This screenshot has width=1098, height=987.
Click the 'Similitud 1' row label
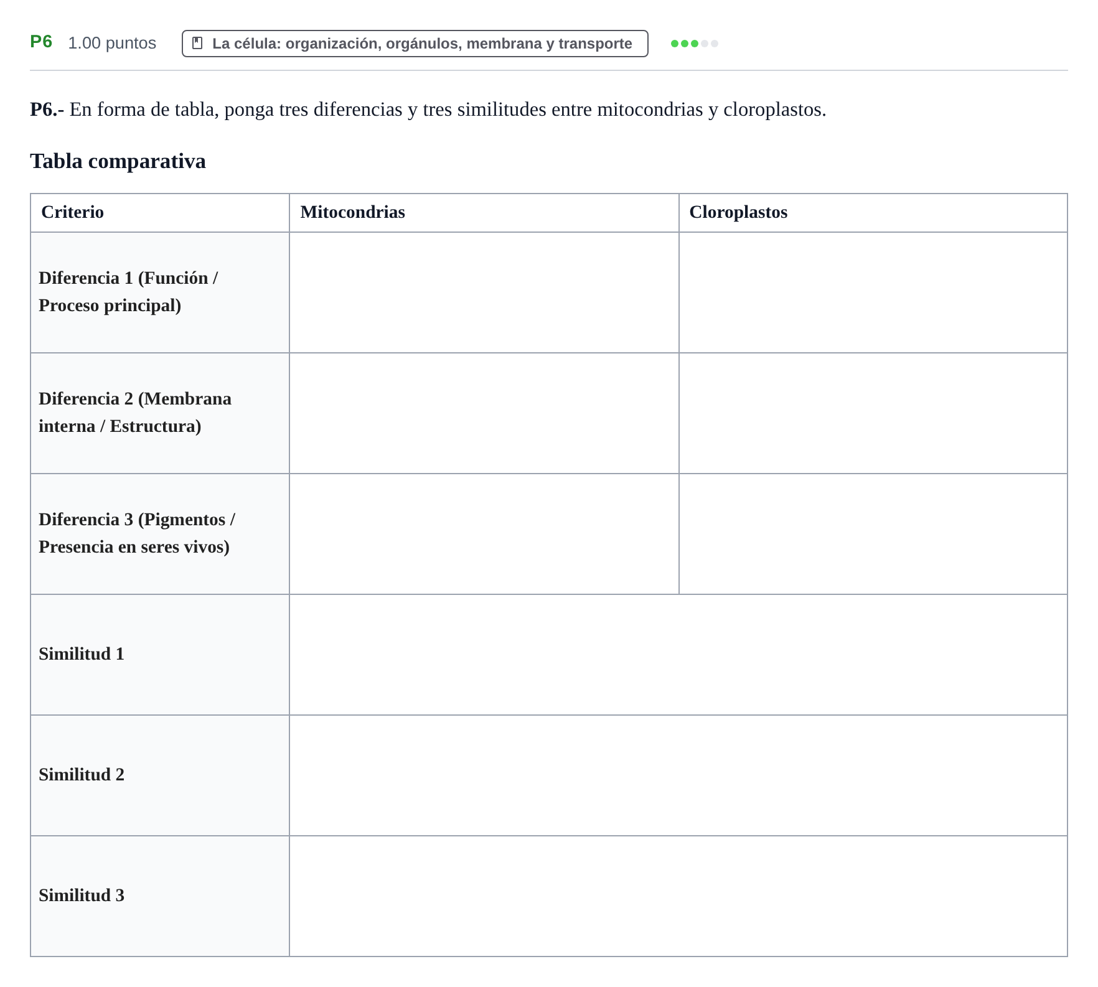click(x=82, y=654)
